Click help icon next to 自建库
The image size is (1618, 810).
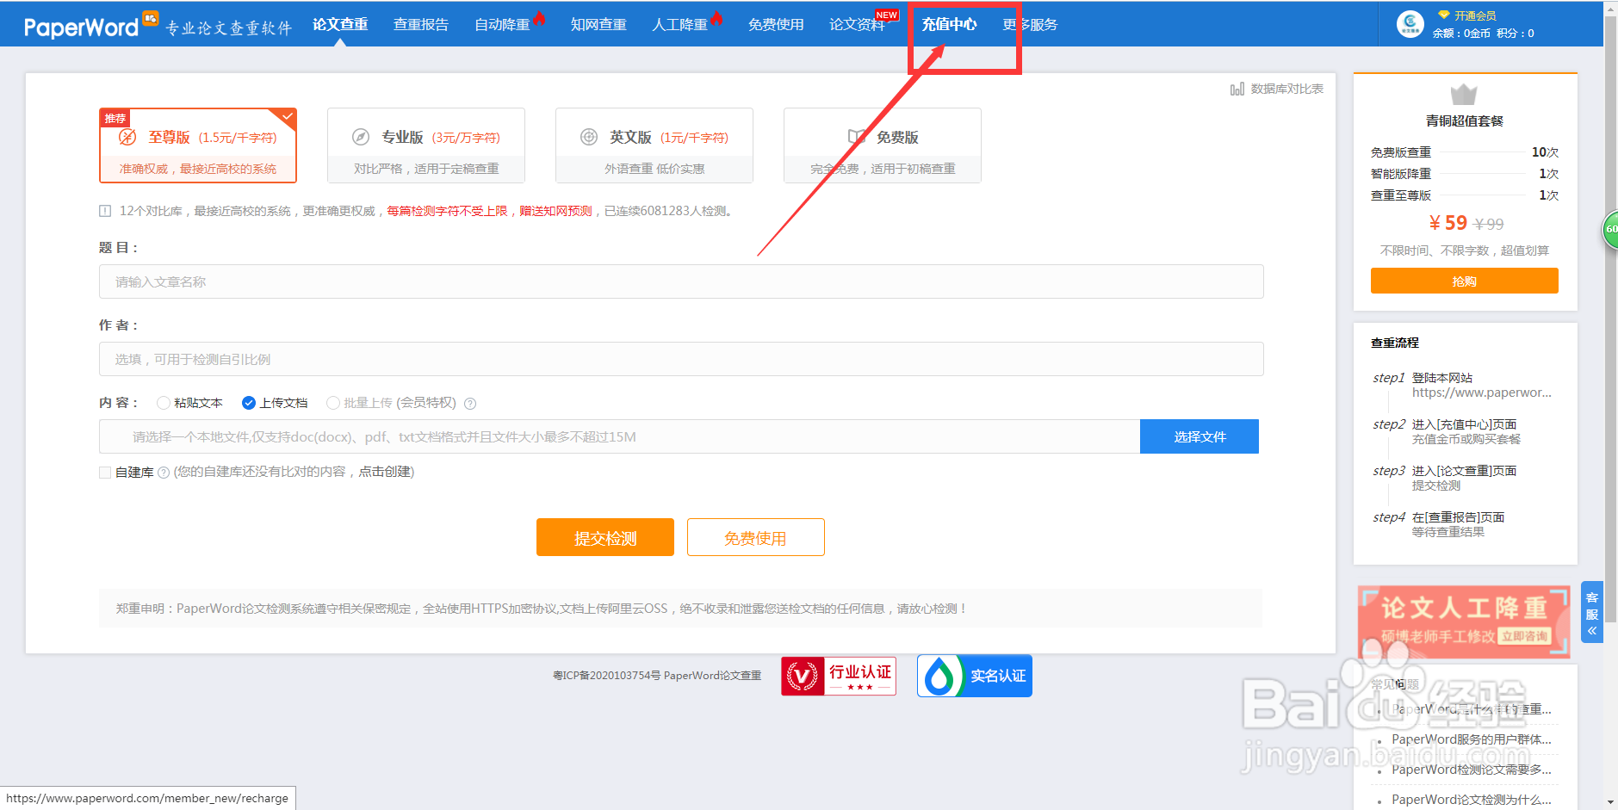(x=164, y=473)
